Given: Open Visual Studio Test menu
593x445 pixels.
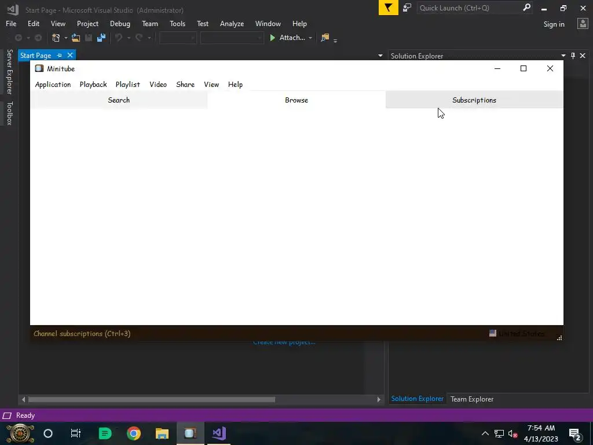Looking at the screenshot, I should coord(203,23).
